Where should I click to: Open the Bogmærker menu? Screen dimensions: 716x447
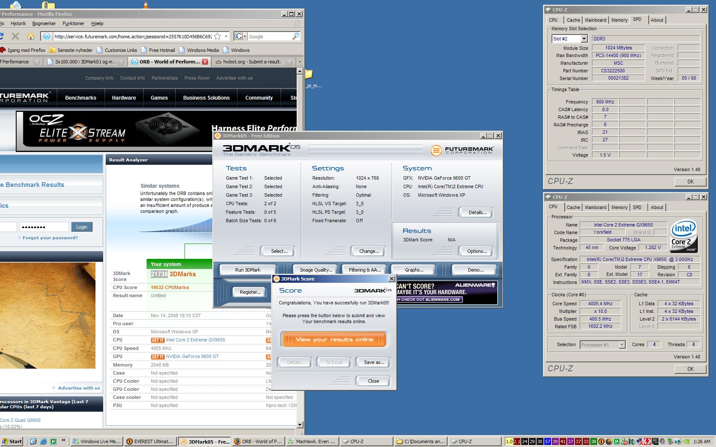44,23
